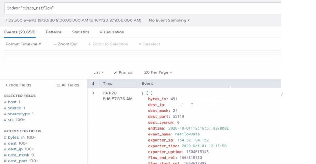
Task: Open the Format Timeline dropdown
Action: coord(23,44)
